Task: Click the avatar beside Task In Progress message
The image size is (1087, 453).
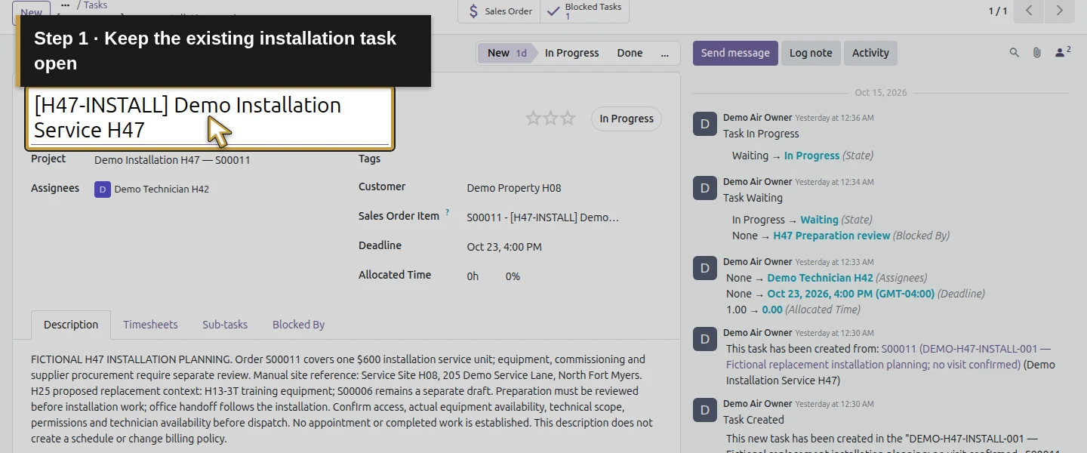Action: 704,125
